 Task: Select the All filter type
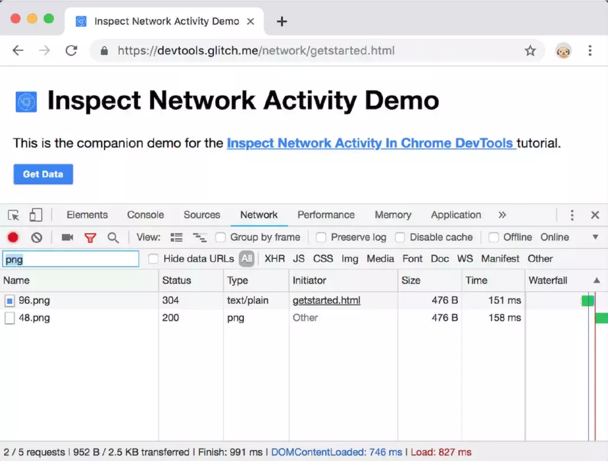pyautogui.click(x=247, y=258)
